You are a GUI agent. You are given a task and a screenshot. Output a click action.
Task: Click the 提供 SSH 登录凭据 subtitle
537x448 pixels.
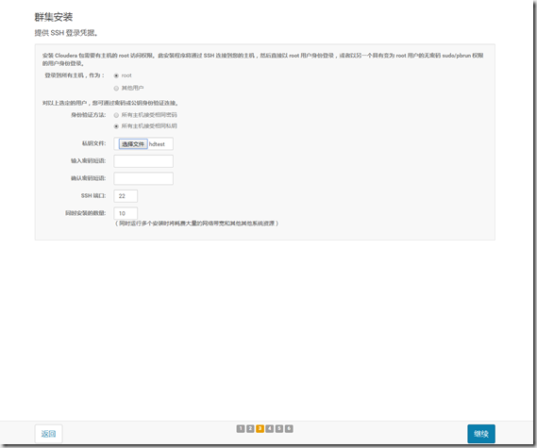coord(66,33)
